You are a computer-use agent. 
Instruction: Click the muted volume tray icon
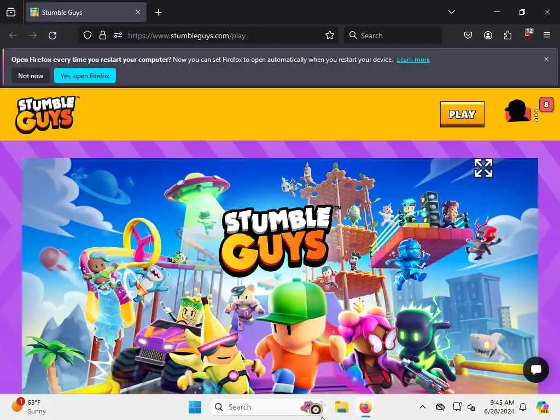pos(471,407)
